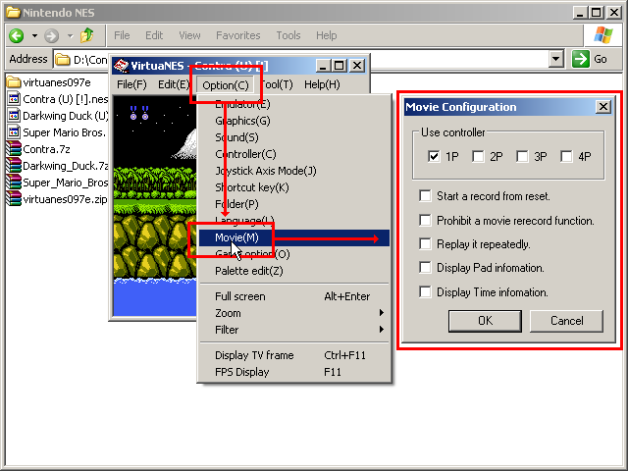Maximize the VirtuaNES window

point(340,66)
